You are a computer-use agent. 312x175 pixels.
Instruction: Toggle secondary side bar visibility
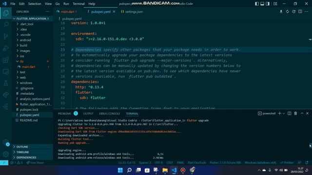click(268, 3)
